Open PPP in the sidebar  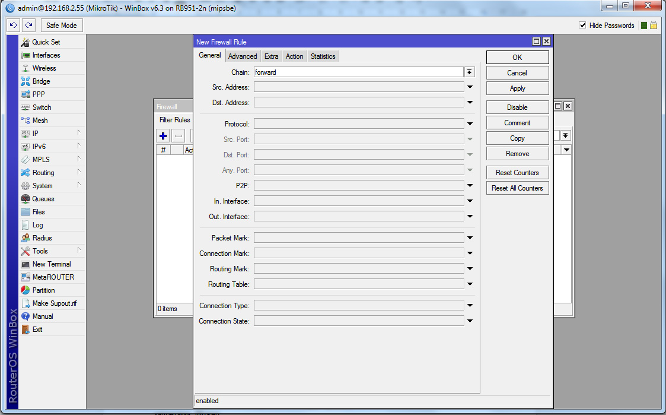pyautogui.click(x=52, y=94)
